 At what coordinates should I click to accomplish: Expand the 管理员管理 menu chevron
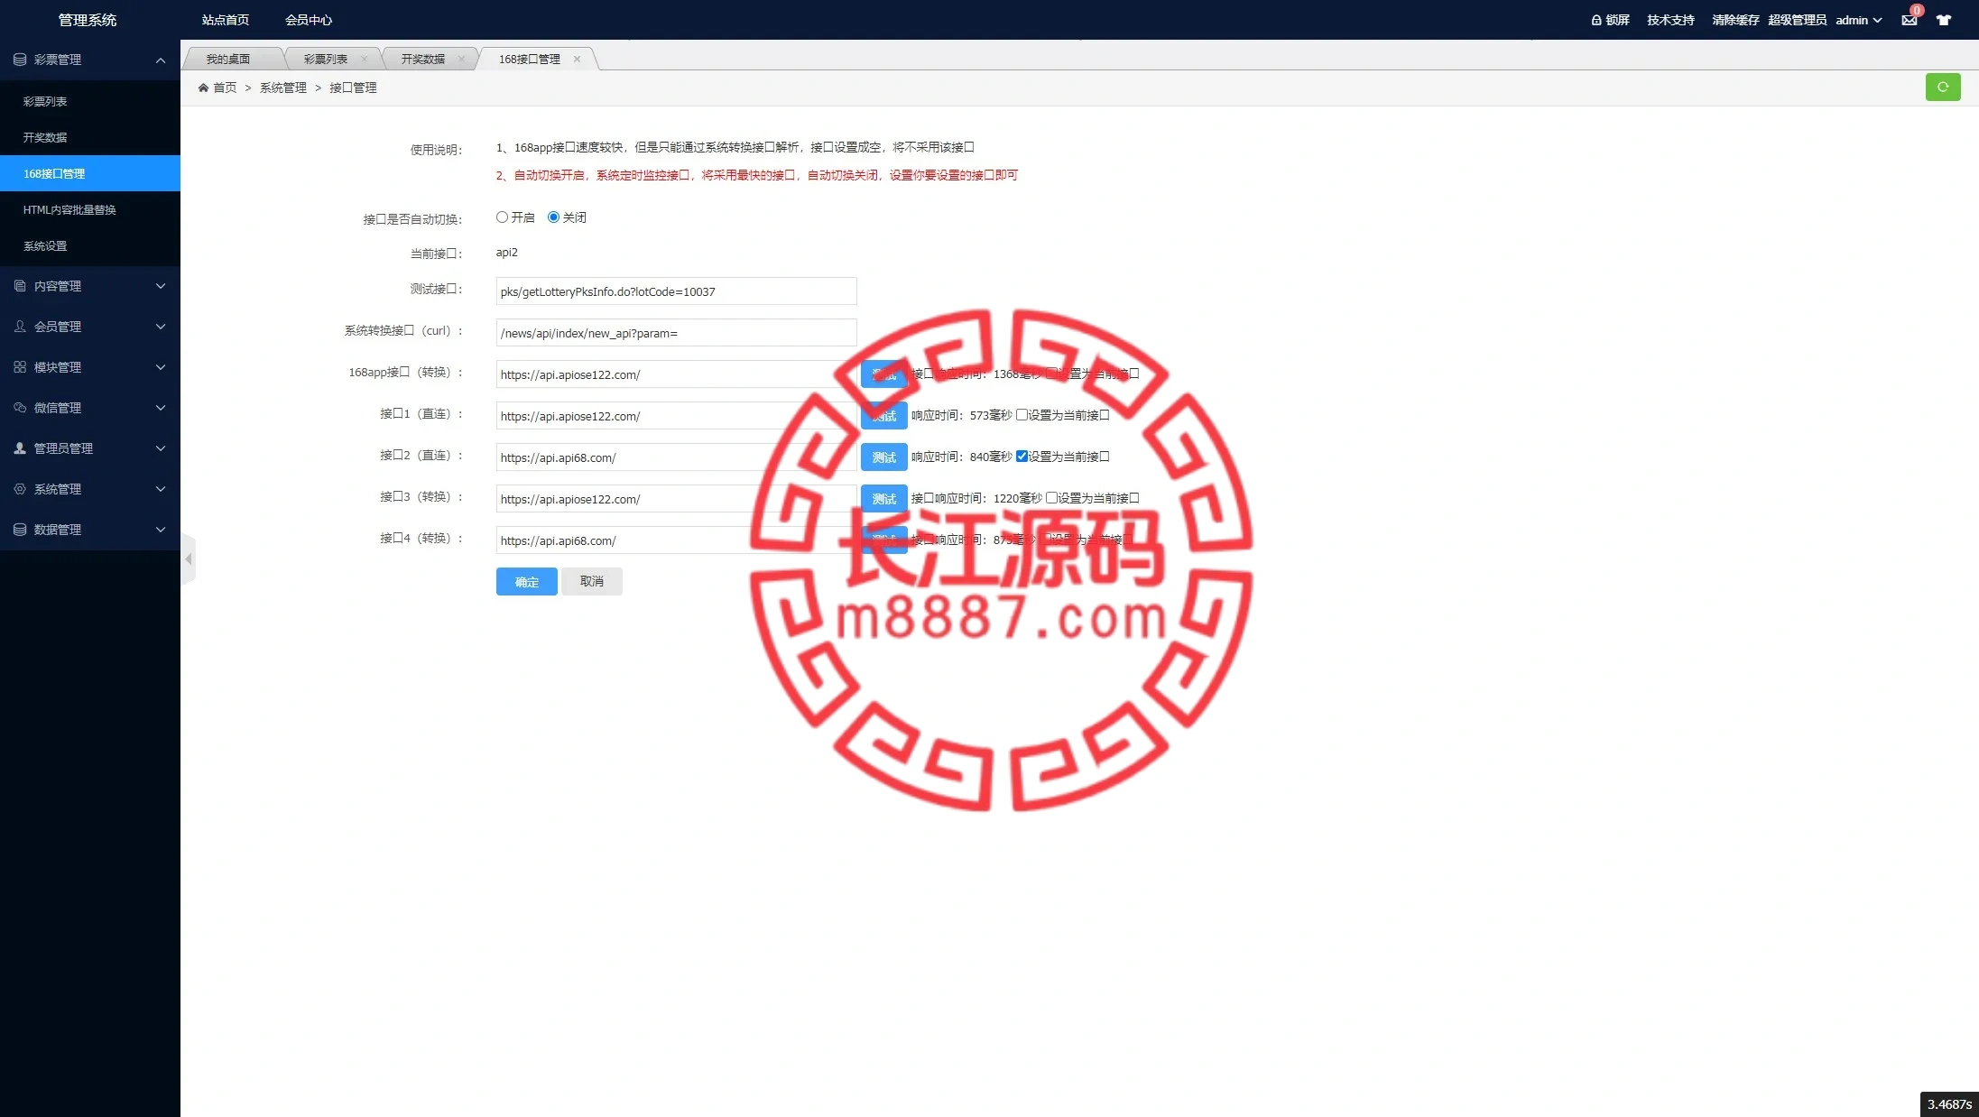point(161,448)
